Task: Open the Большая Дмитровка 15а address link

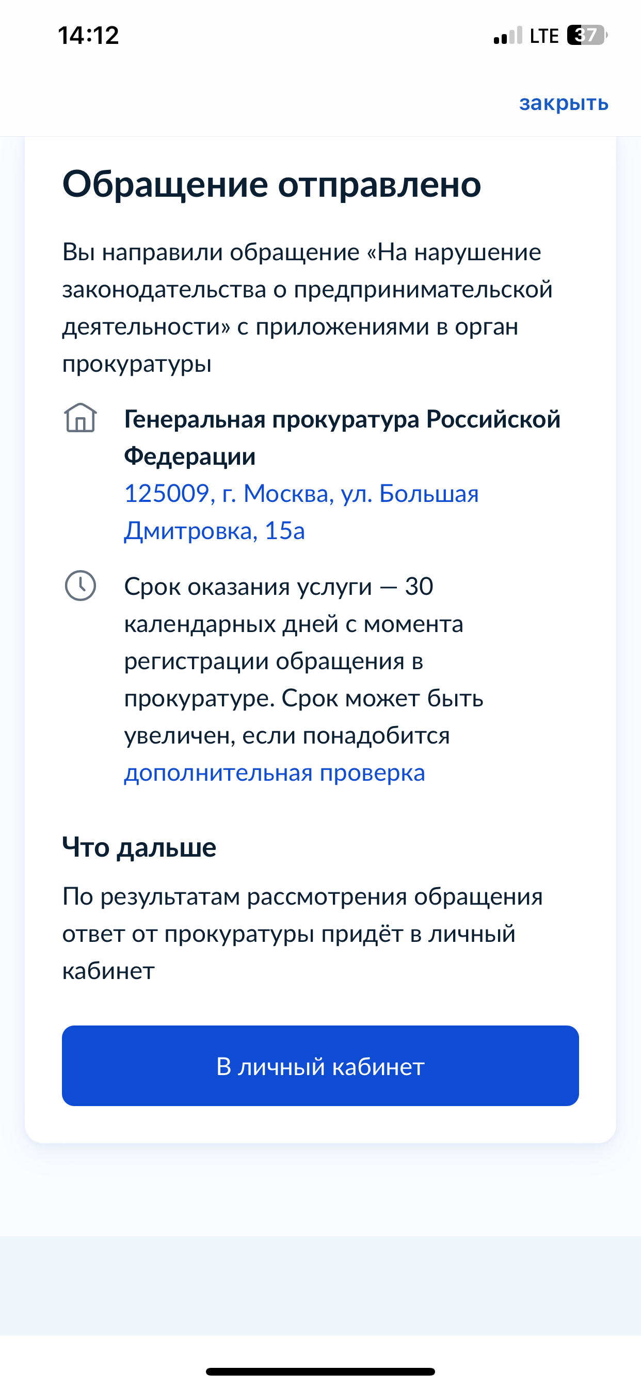Action: pyautogui.click(x=301, y=512)
